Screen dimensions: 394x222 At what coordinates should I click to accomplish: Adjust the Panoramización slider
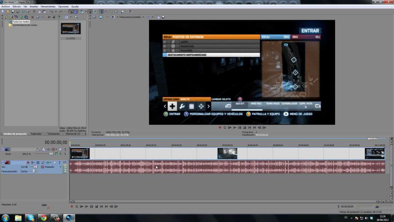[34, 171]
